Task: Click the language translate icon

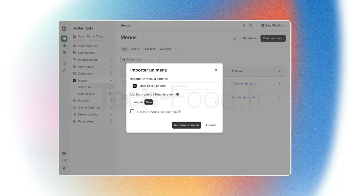Action: click(x=251, y=26)
